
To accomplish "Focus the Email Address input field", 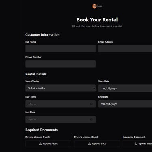I will click(x=125, y=49).
